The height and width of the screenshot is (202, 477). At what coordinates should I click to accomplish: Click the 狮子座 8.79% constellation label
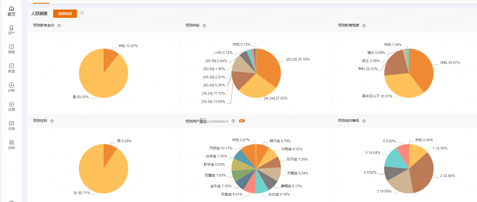pos(280,141)
